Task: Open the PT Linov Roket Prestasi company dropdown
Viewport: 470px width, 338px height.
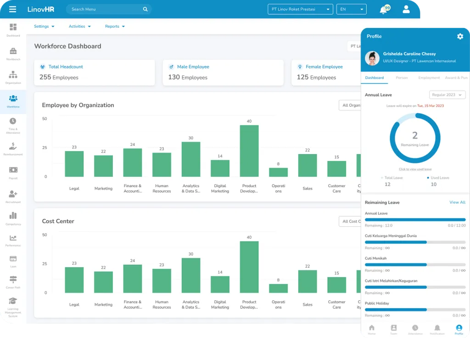Action: pyautogui.click(x=300, y=9)
